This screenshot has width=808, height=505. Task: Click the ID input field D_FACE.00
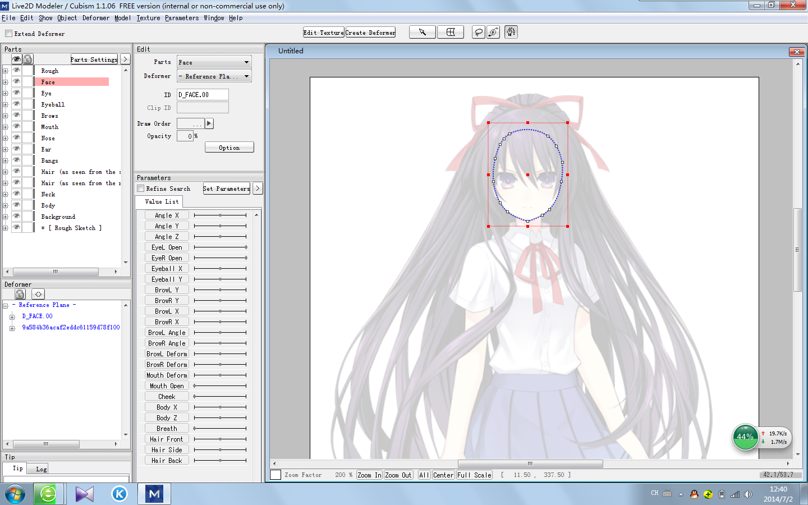tap(203, 95)
